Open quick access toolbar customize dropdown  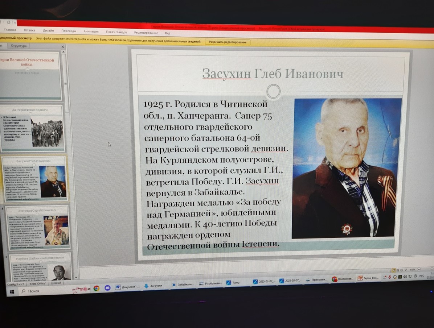pos(15,22)
